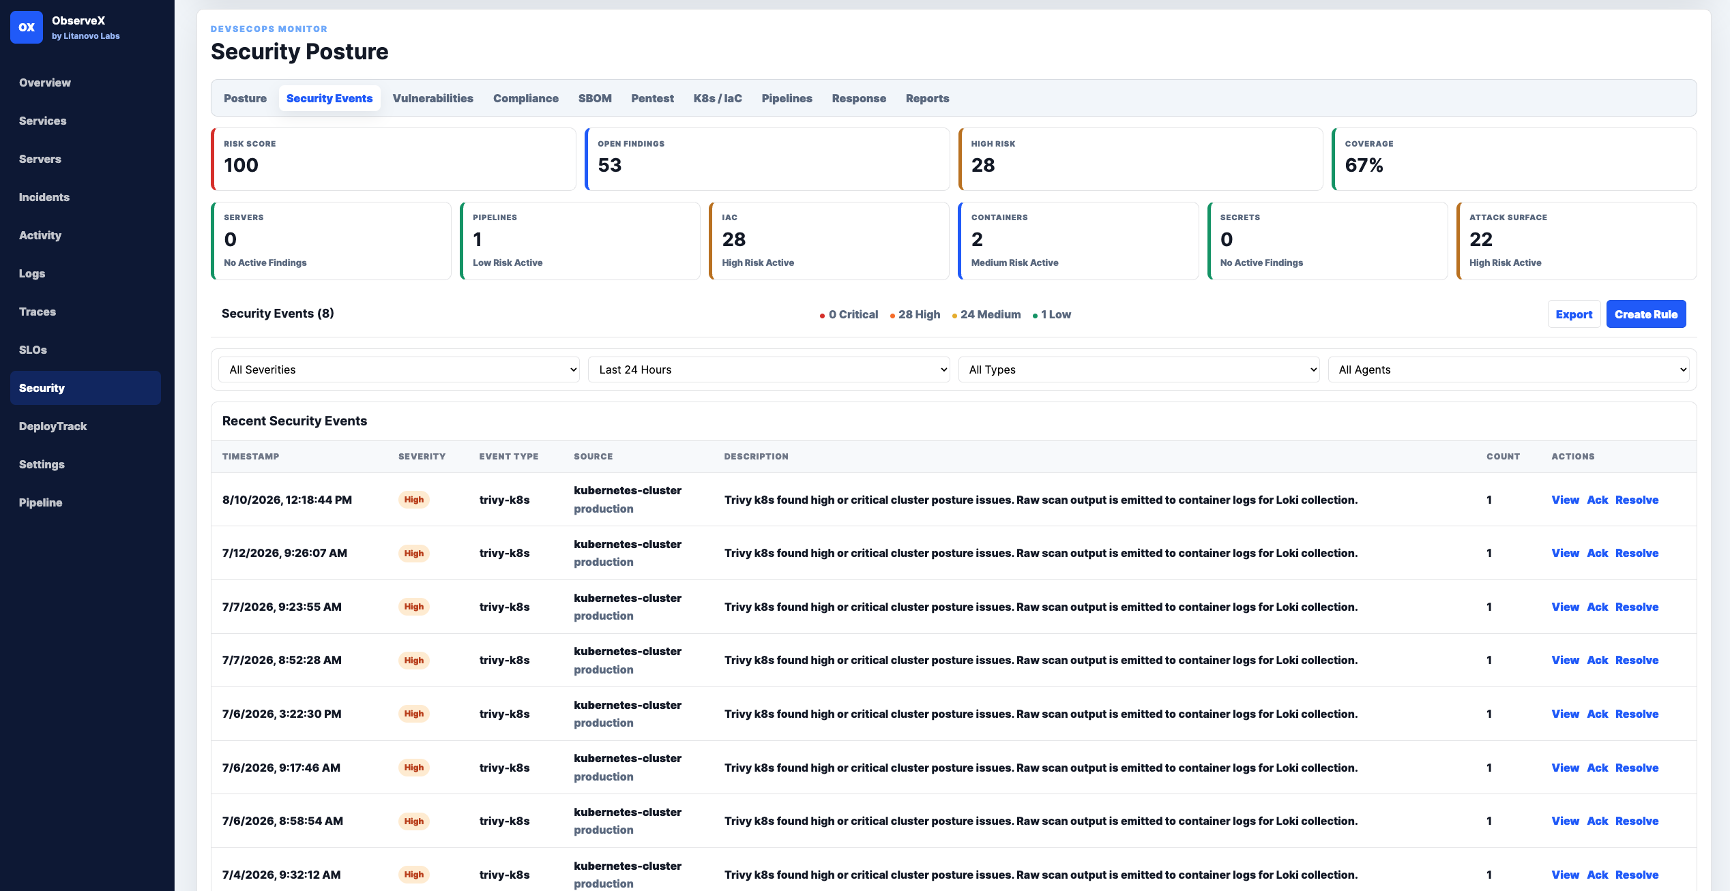Click the Attack Surface 22 card
This screenshot has width=1730, height=891.
point(1577,241)
